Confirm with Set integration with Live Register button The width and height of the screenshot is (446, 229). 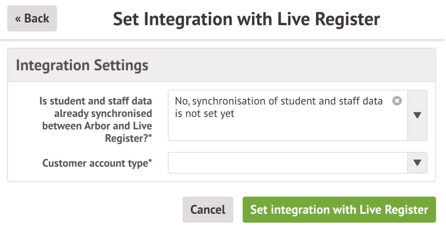(x=339, y=210)
